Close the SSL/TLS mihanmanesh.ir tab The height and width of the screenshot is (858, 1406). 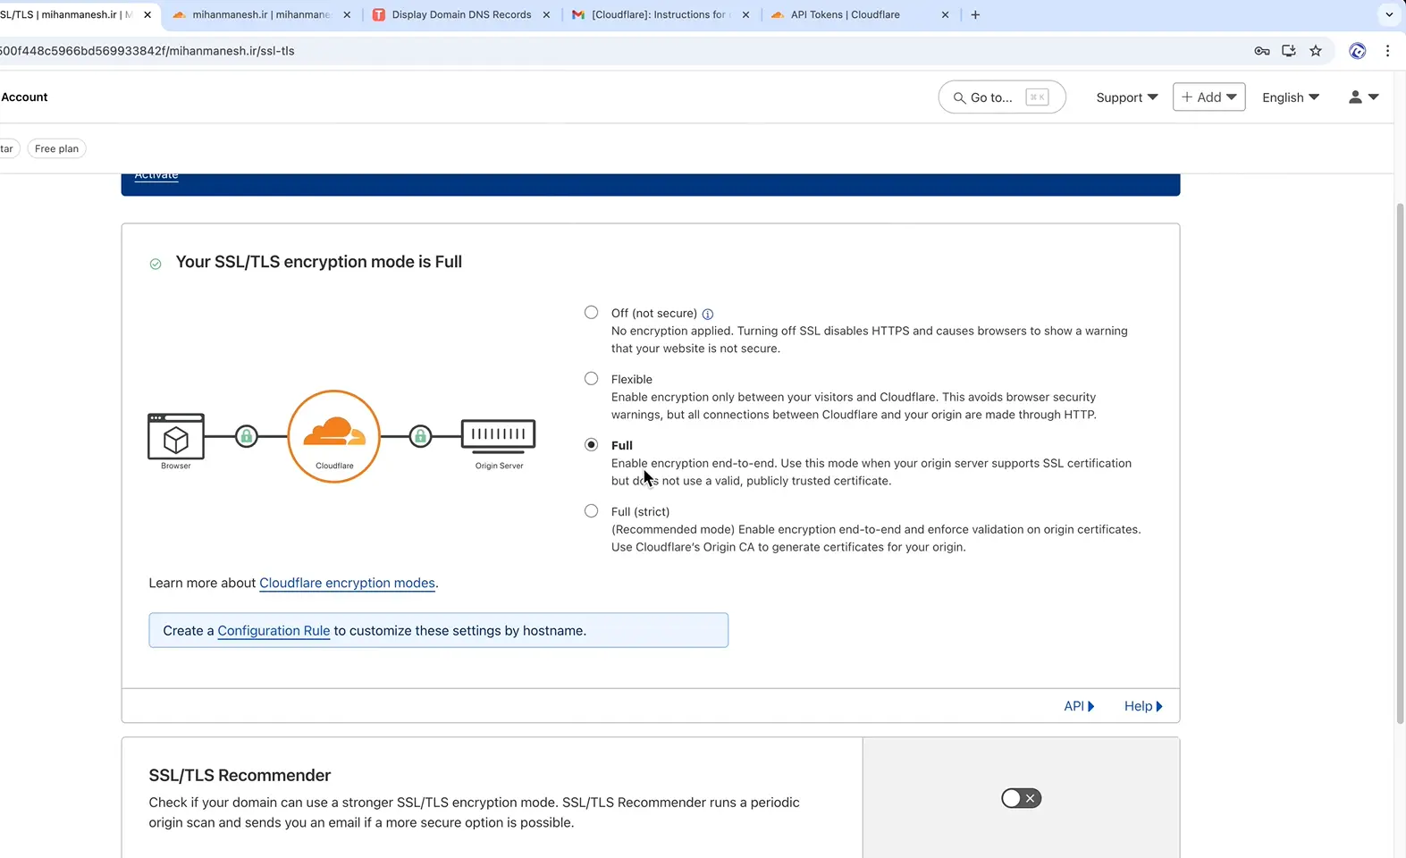click(x=147, y=14)
